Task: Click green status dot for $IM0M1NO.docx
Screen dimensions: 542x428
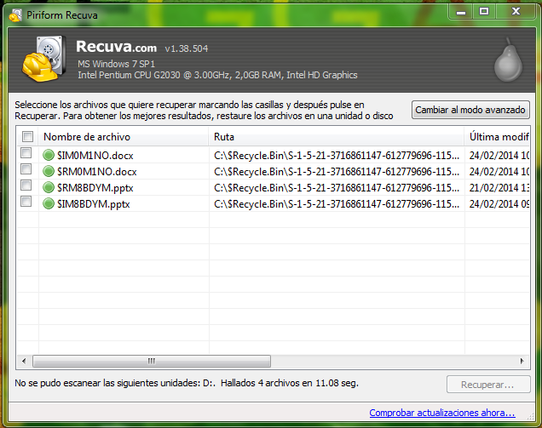Action: pos(49,156)
